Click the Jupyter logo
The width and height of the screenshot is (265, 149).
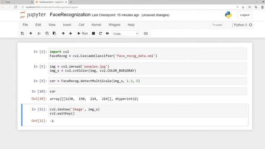[x=33, y=15]
